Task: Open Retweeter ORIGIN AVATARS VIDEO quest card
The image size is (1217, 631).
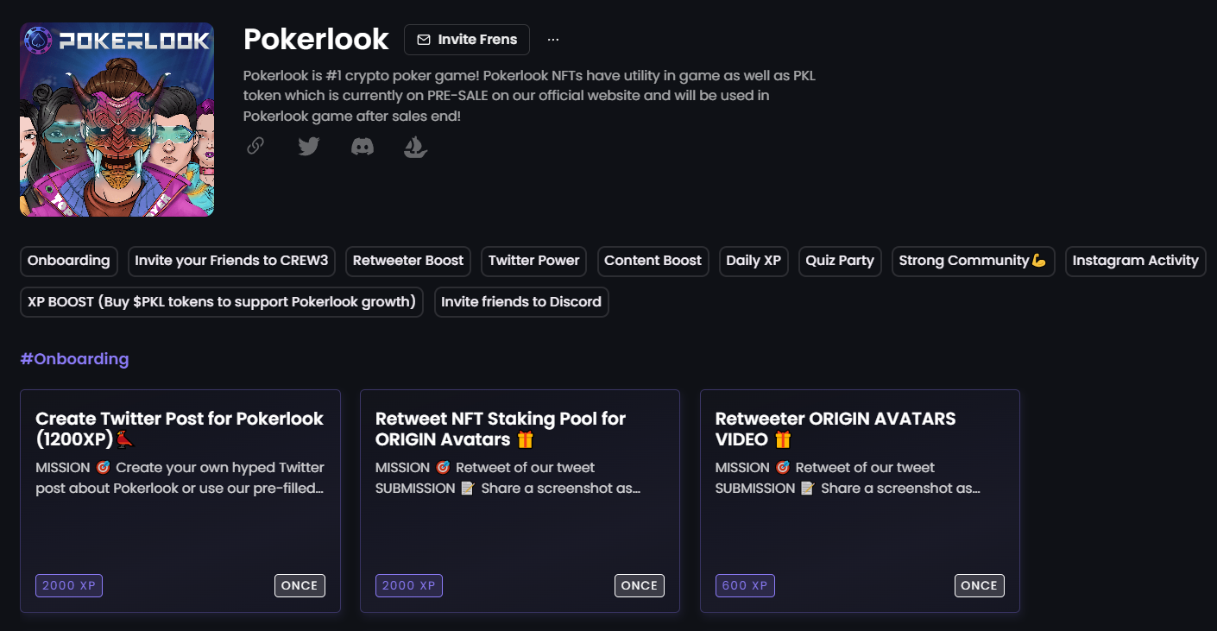Action: click(x=860, y=501)
